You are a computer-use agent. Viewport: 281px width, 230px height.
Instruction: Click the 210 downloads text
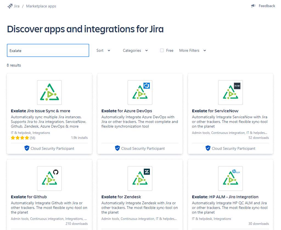(77, 224)
